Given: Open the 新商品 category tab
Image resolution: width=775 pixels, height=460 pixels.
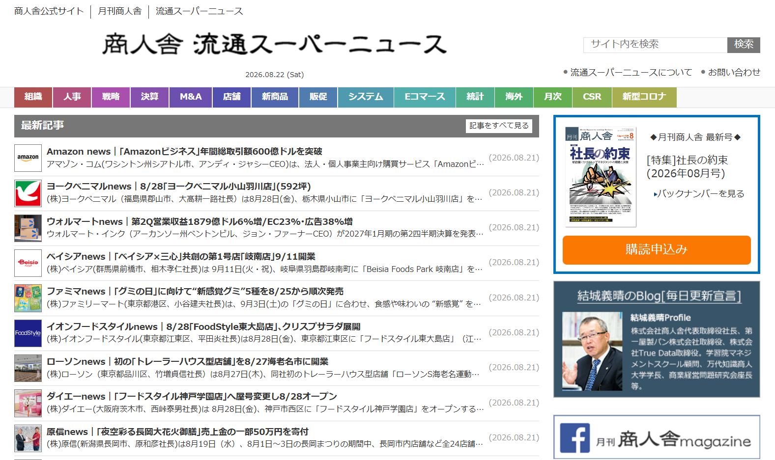Looking at the screenshot, I should coord(275,97).
